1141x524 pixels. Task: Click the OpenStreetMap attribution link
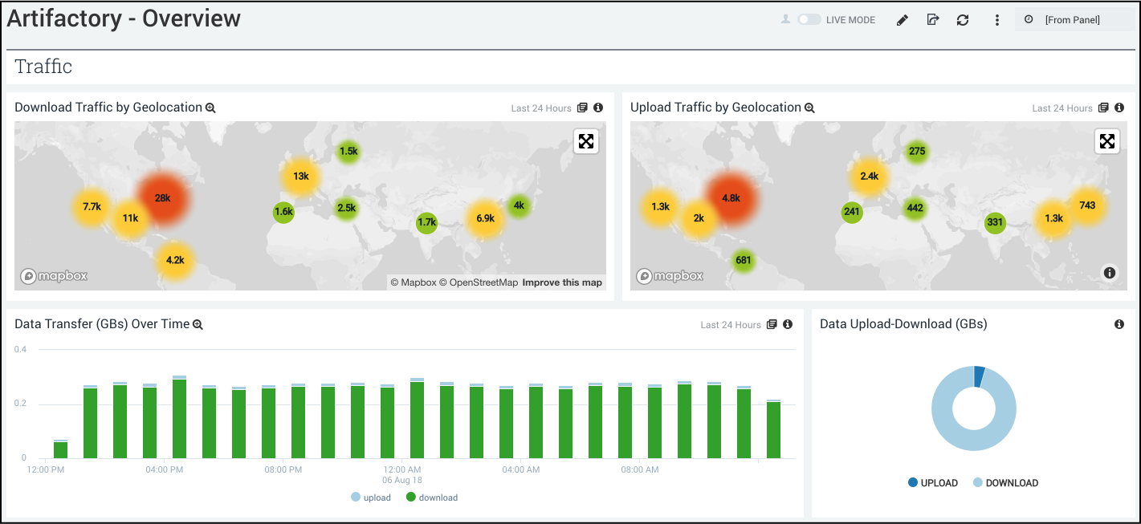pos(483,282)
